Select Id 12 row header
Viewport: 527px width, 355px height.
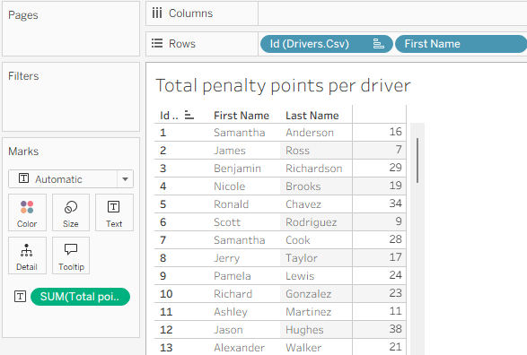pyautogui.click(x=166, y=330)
